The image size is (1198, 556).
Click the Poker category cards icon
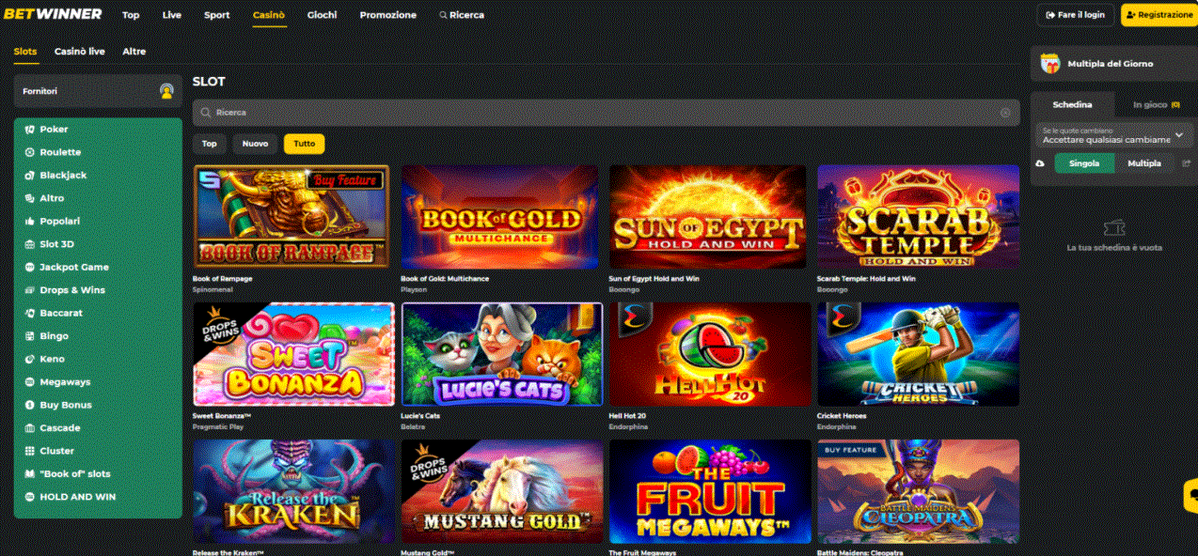pyautogui.click(x=30, y=130)
